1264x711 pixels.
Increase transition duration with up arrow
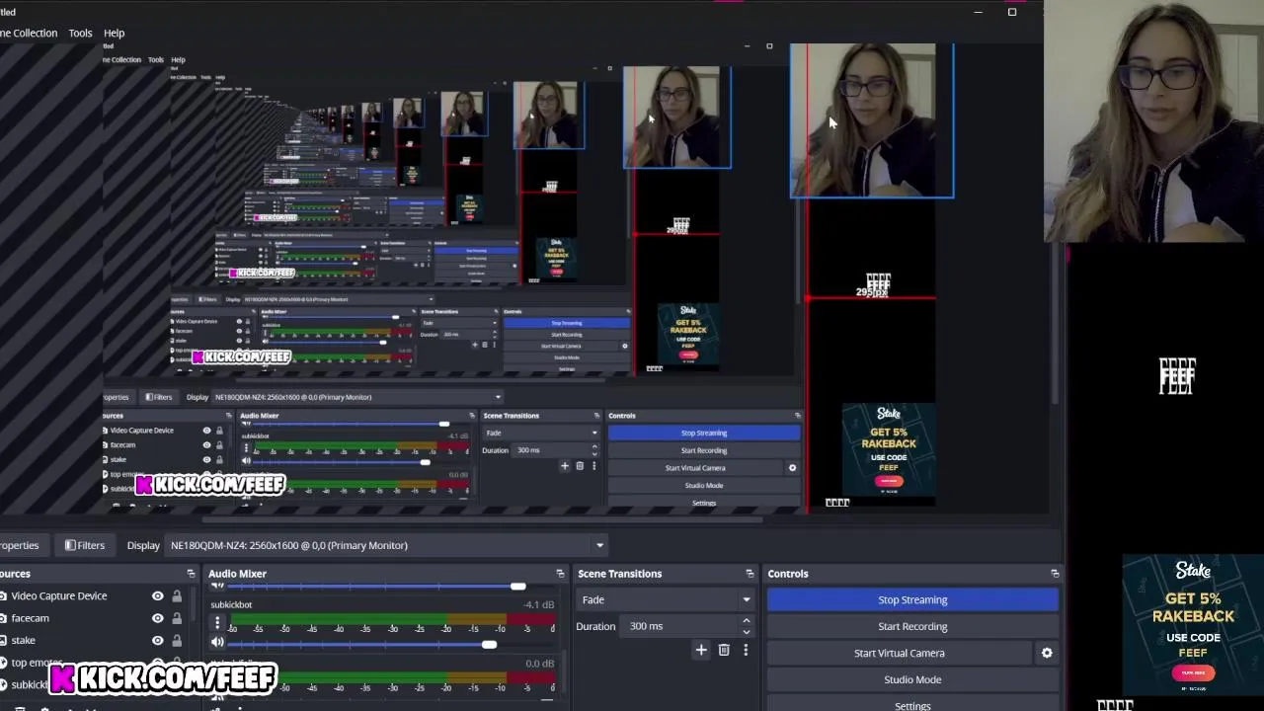747,621
